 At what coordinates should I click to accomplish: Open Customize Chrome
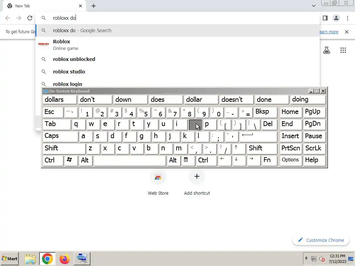(321, 240)
